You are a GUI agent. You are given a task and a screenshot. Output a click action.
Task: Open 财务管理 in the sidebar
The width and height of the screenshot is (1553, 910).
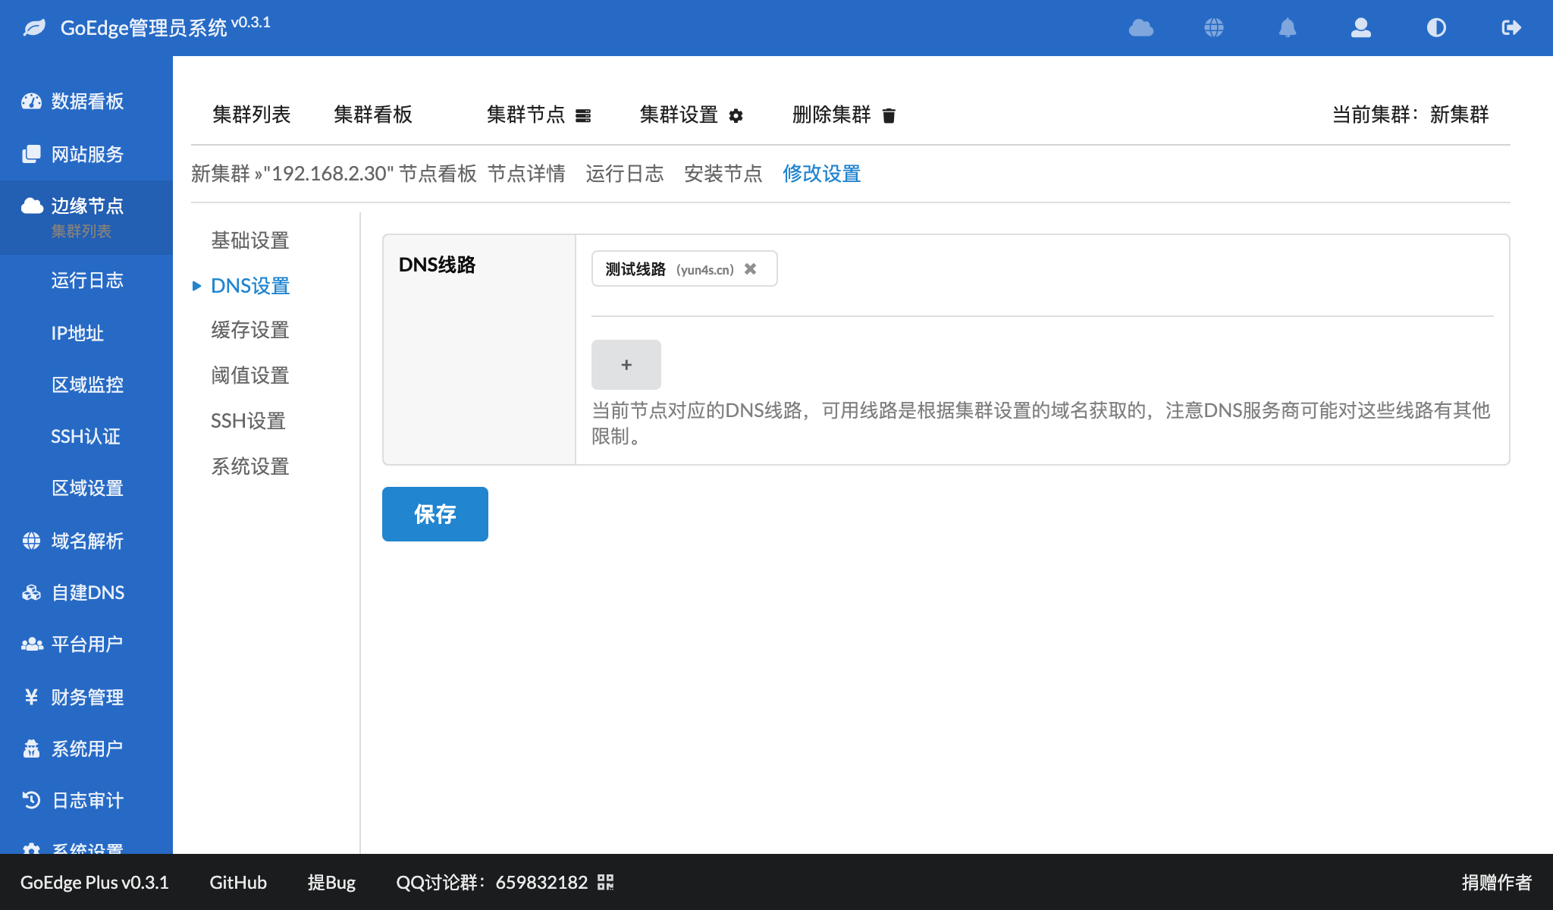pos(86,697)
